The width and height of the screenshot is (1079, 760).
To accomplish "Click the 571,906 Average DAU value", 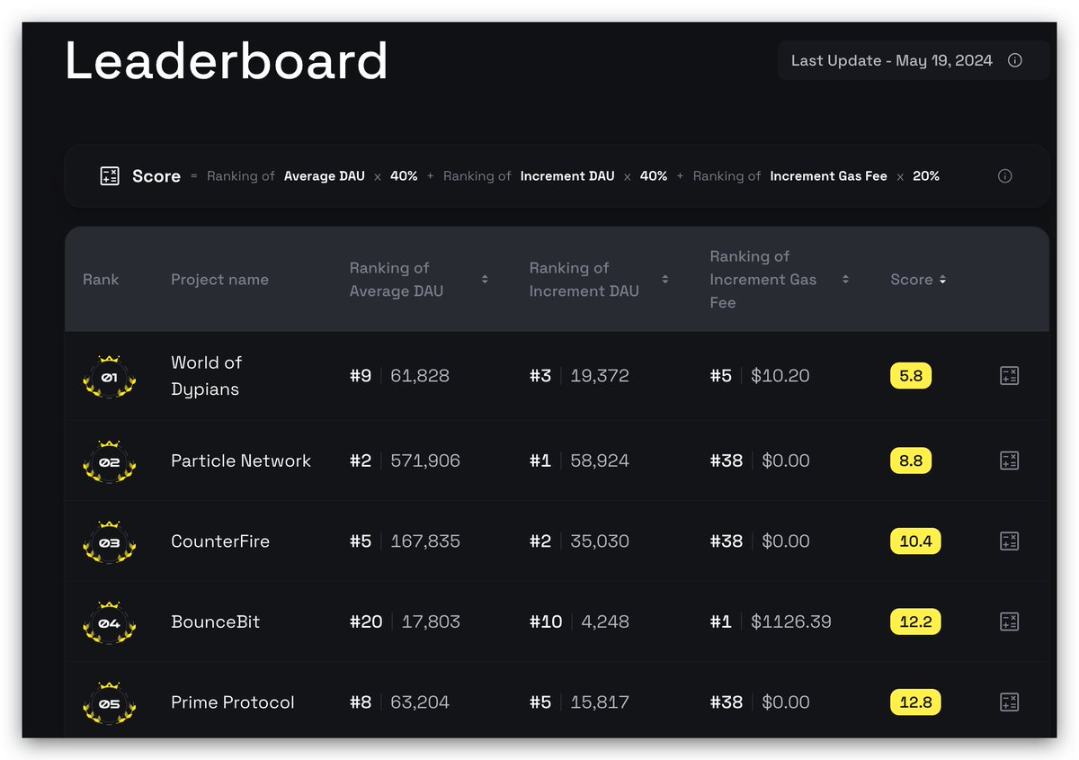I will point(425,460).
